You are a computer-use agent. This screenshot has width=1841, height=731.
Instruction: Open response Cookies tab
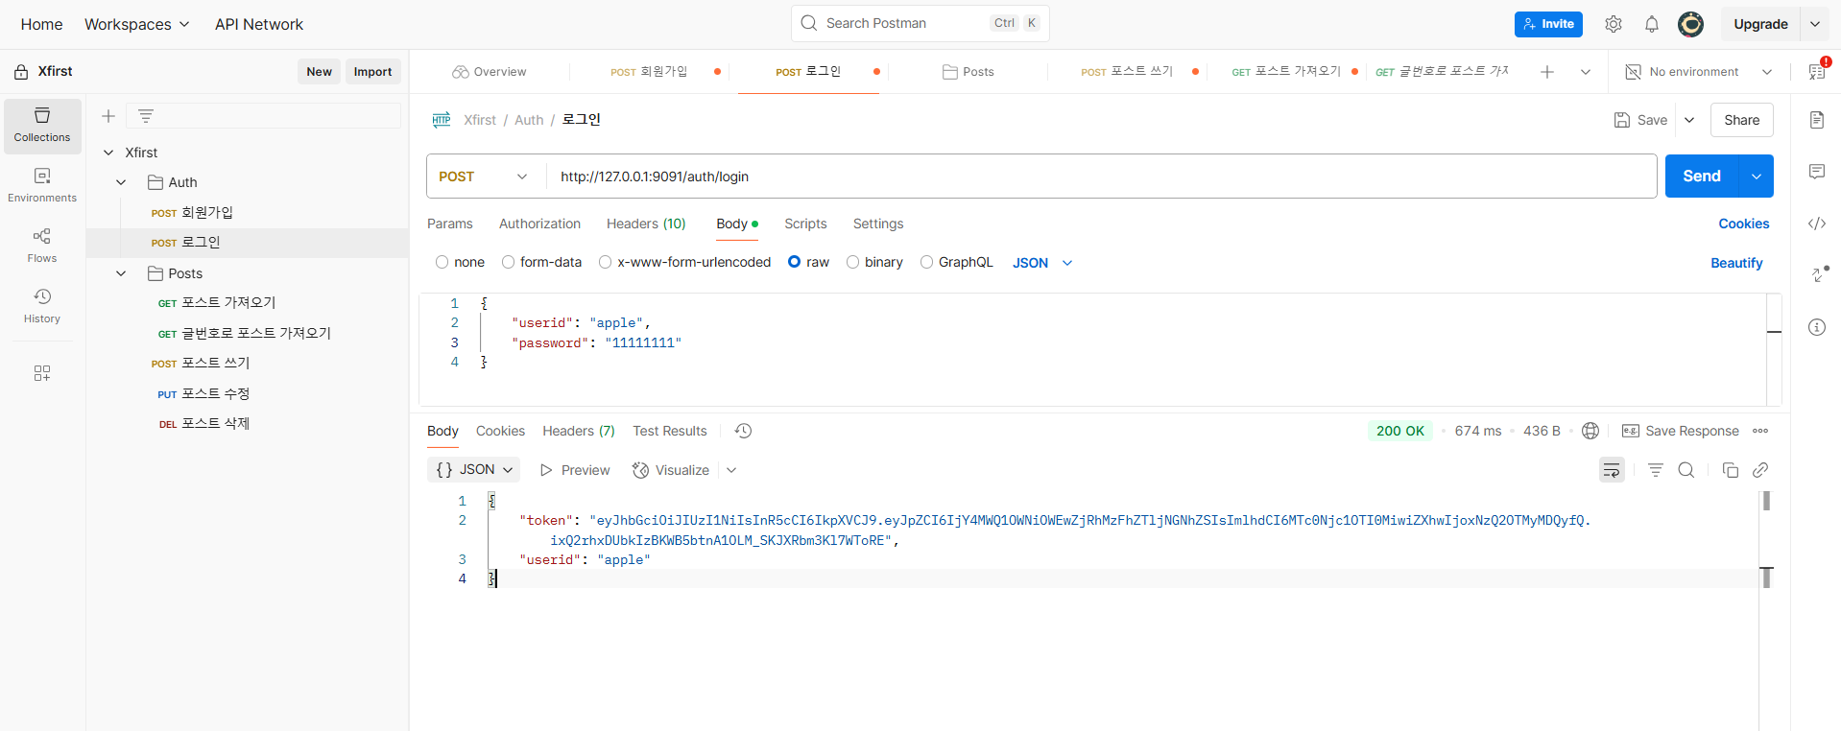(500, 431)
